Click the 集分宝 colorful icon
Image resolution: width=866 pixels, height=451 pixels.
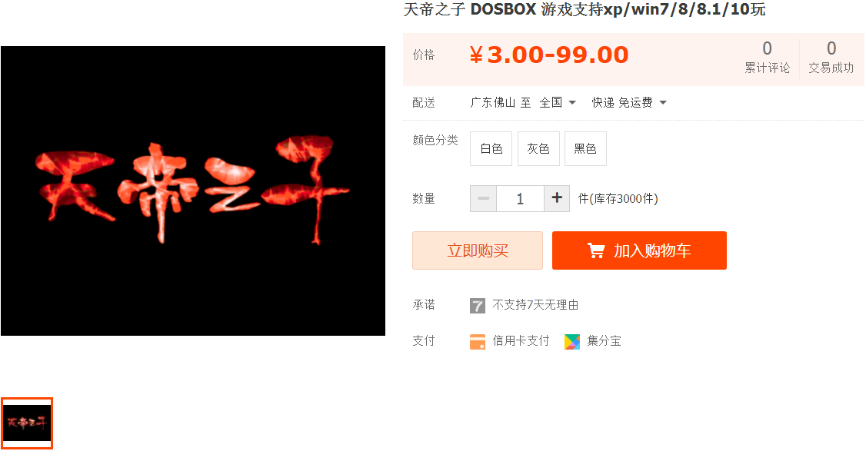[572, 342]
